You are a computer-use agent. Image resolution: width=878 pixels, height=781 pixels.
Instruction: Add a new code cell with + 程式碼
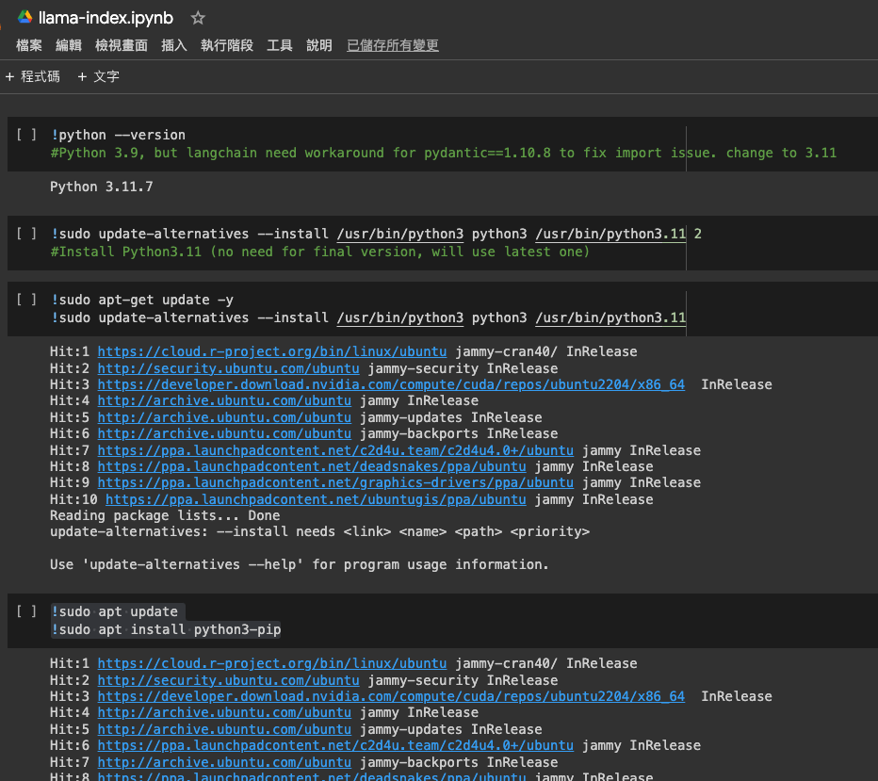tap(32, 76)
